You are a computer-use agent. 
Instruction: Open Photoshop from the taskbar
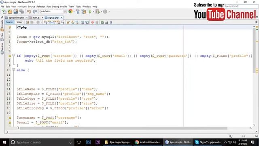pyautogui.click(x=88, y=142)
